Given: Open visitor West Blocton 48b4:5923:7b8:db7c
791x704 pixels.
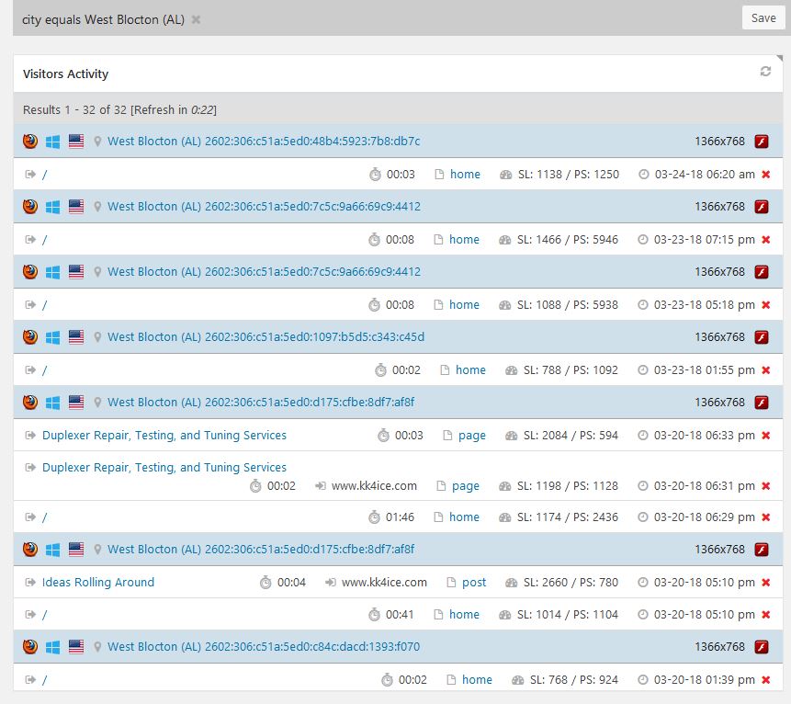Looking at the screenshot, I should click(x=264, y=142).
